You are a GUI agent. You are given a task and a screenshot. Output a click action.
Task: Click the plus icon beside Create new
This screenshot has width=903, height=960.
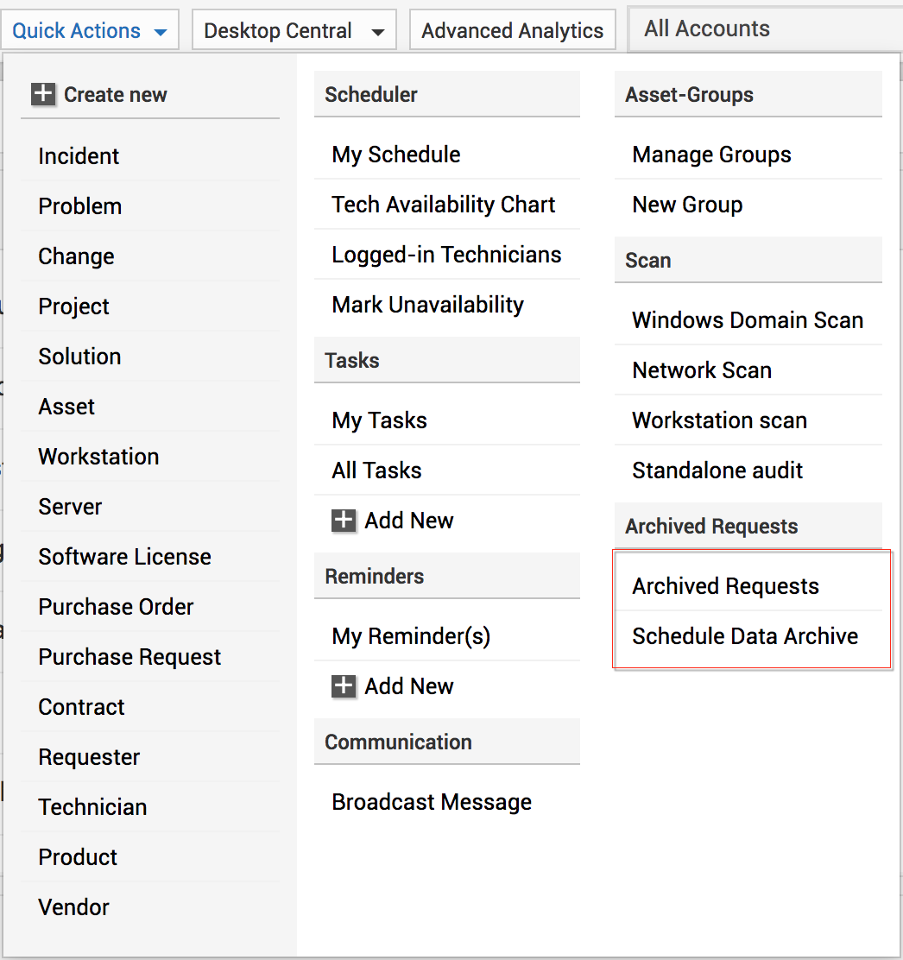pyautogui.click(x=43, y=95)
